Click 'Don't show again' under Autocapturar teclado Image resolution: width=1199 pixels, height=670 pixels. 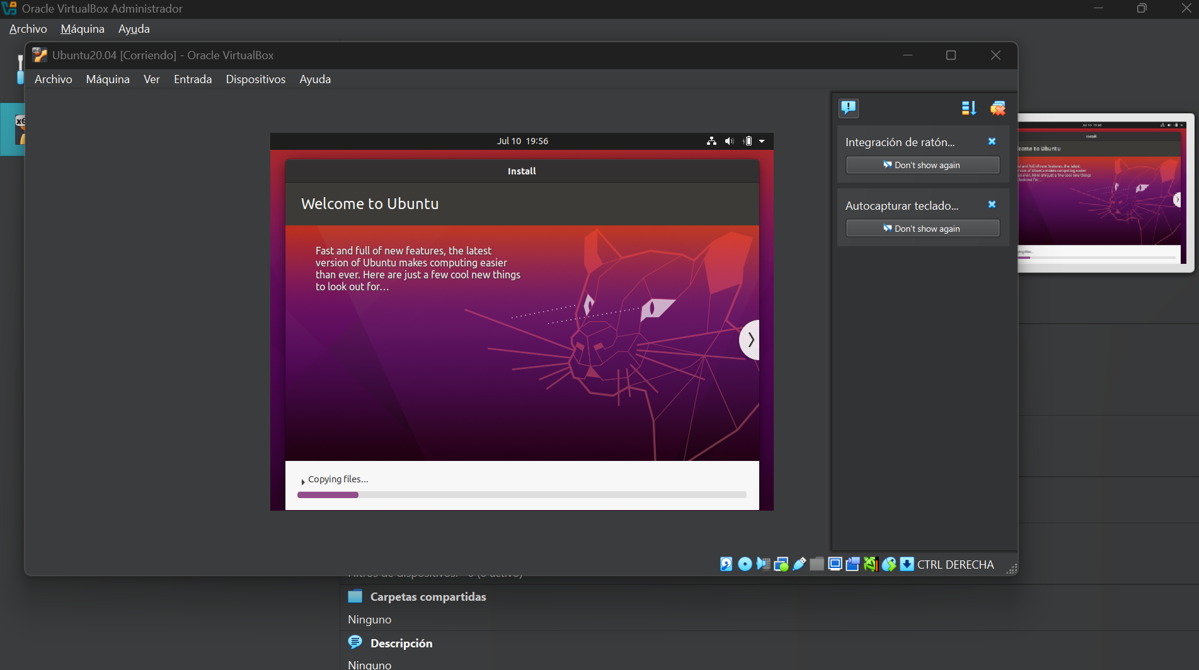click(922, 229)
